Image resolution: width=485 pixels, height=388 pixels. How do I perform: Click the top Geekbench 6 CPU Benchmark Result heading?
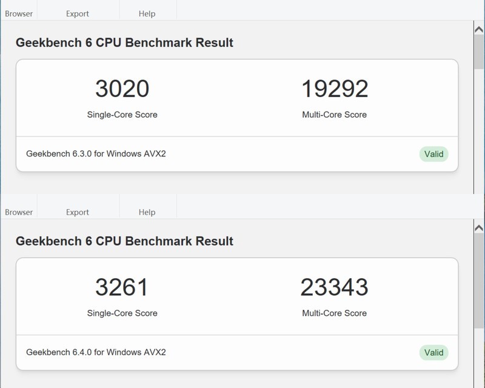[x=124, y=43]
